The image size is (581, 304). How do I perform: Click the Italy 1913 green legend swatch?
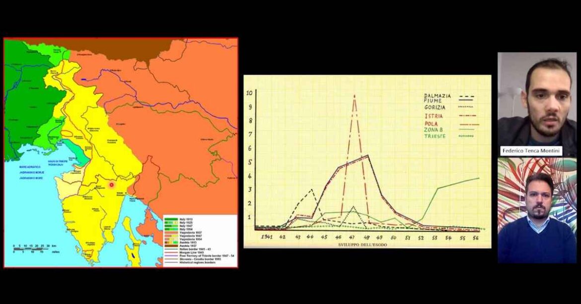click(171, 219)
